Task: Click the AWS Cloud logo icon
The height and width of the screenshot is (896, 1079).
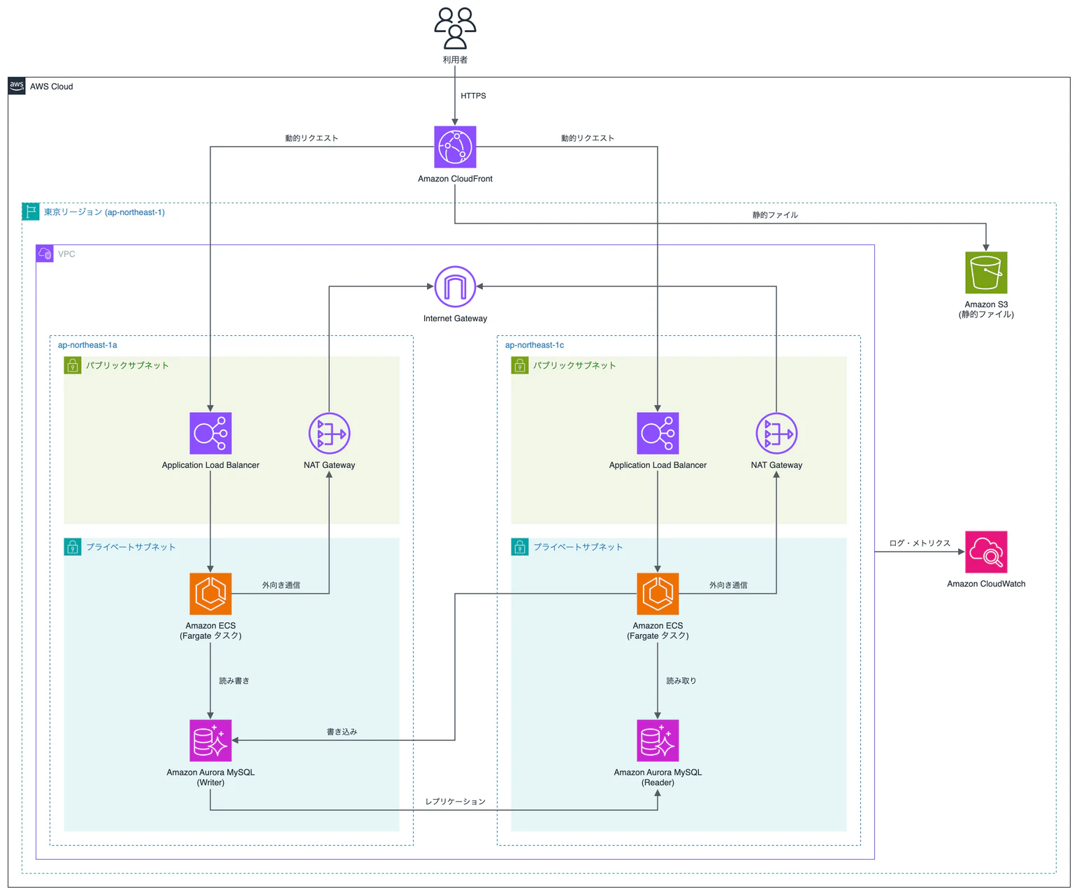Action: tap(17, 86)
